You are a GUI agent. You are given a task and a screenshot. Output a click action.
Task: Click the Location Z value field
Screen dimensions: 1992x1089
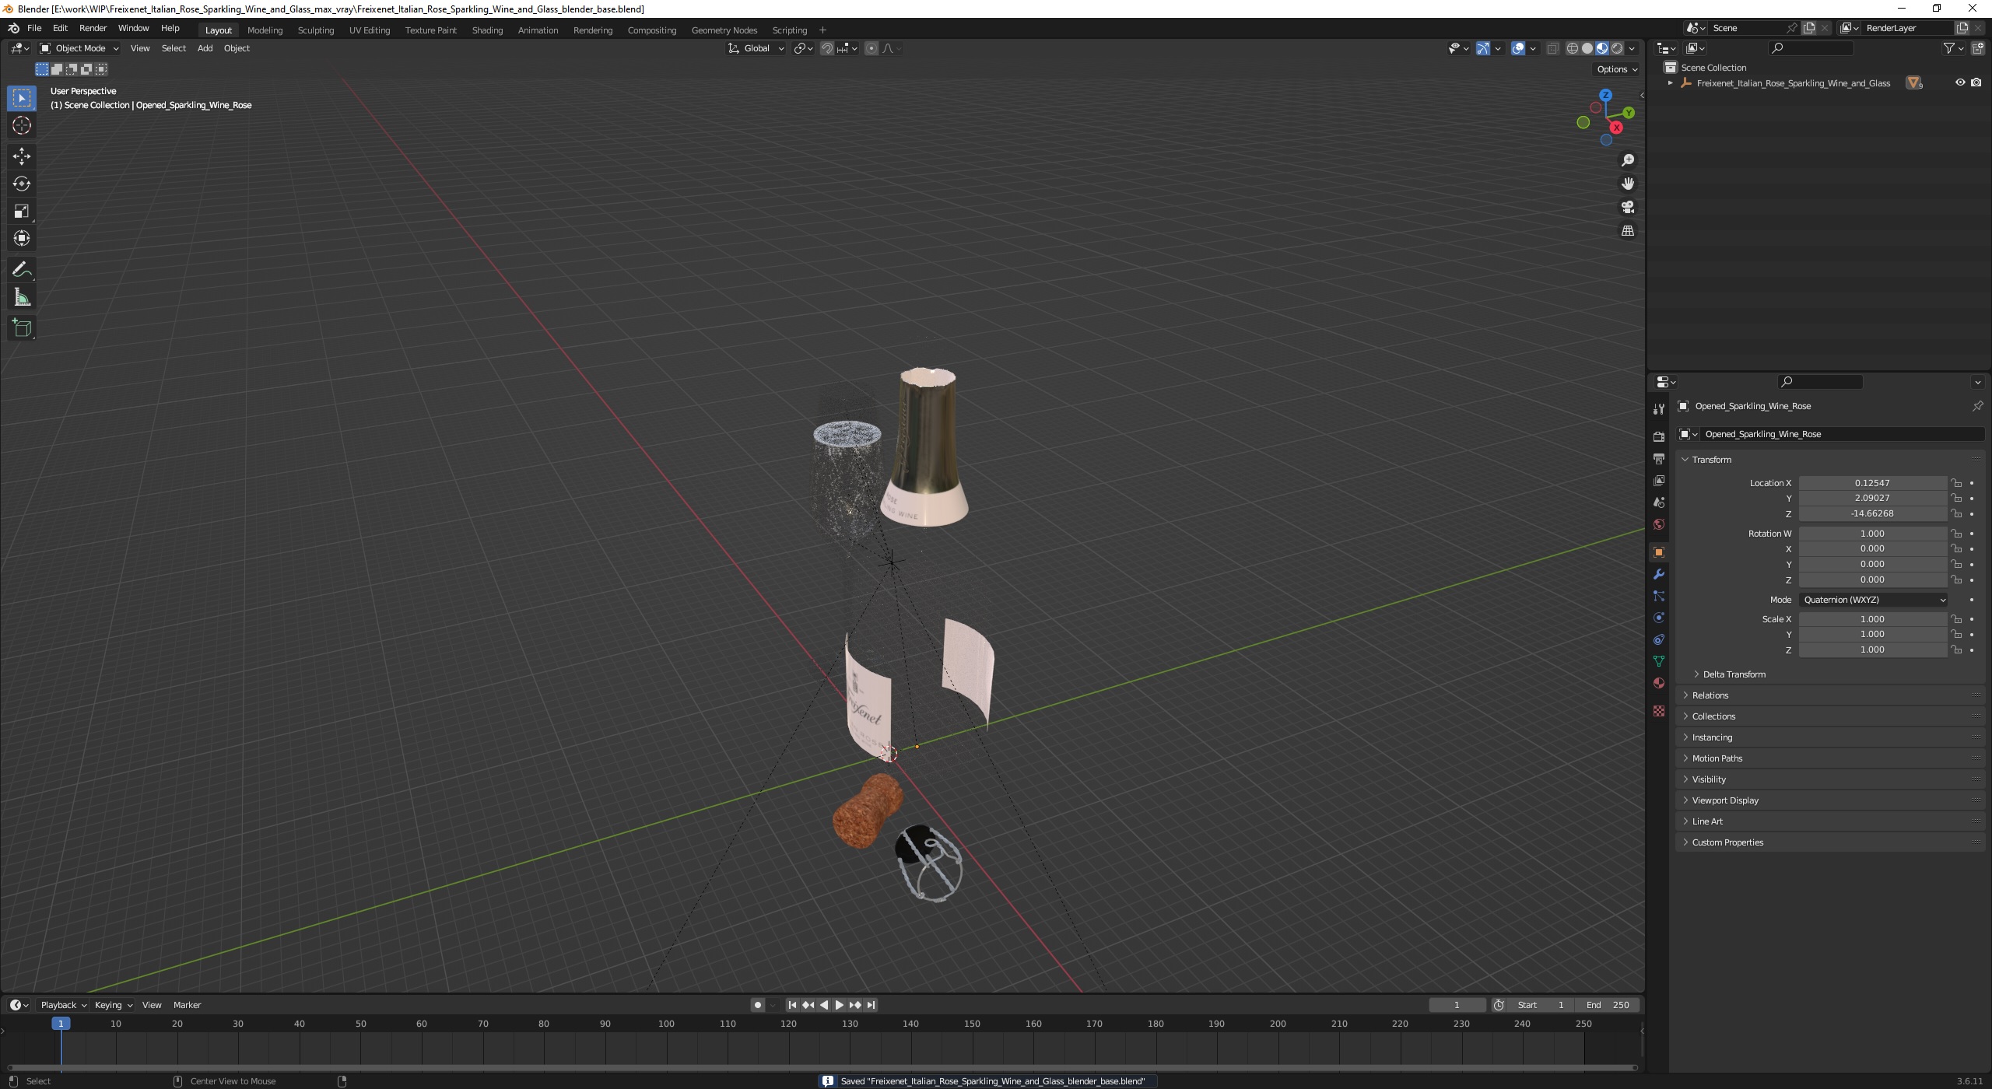coord(1872,513)
